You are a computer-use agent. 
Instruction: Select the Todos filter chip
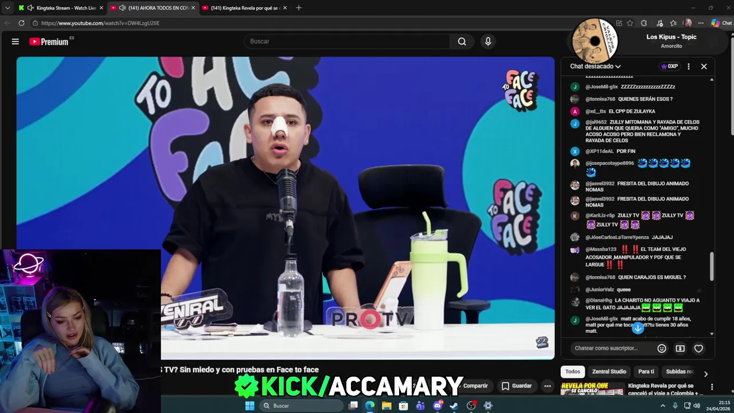tap(573, 372)
